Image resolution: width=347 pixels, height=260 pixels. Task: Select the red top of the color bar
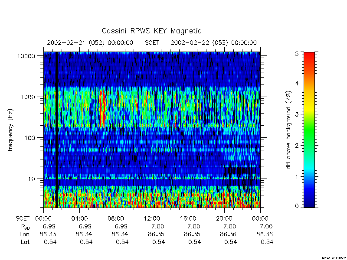[309, 58]
